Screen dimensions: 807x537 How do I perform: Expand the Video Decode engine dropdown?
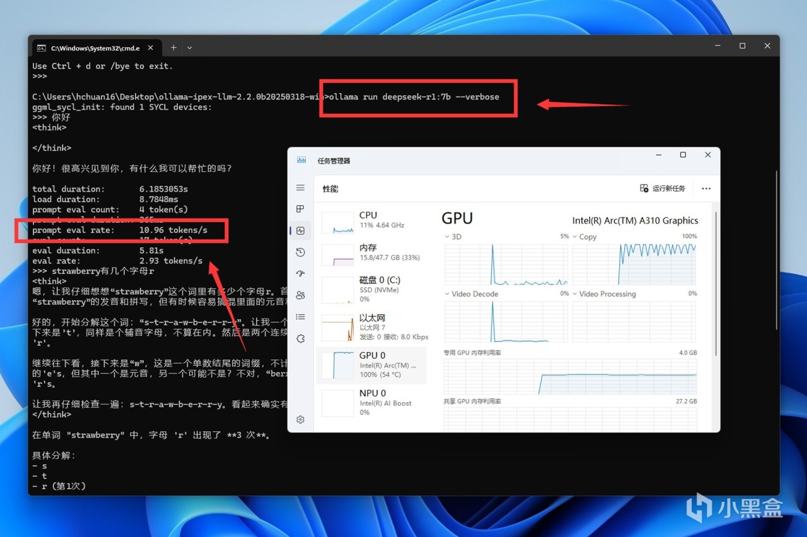[448, 294]
